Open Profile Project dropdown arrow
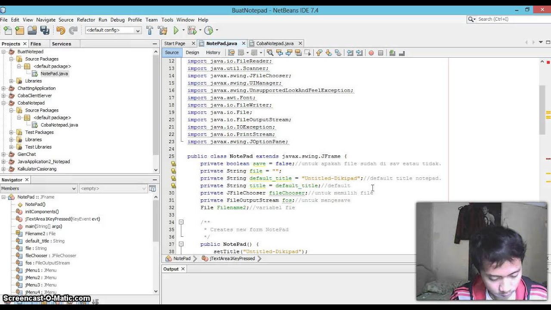This screenshot has width=551, height=310. 217,30
